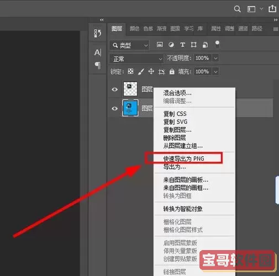Switch to the 通道 tab

click(243, 29)
